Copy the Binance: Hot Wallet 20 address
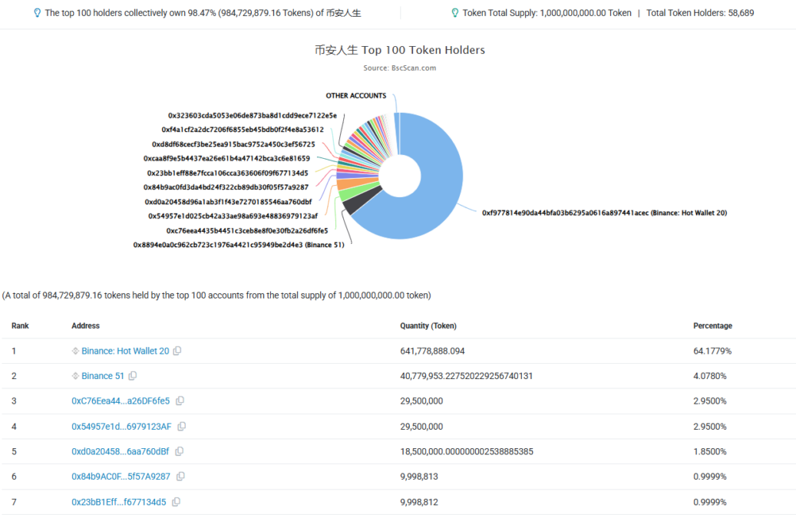This screenshot has width=796, height=518. [177, 351]
